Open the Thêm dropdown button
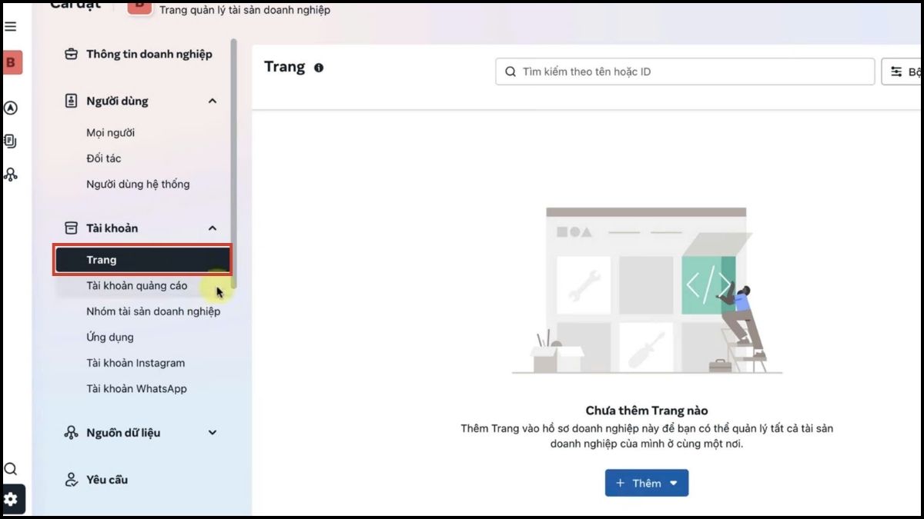Viewport: 924px width, 519px height. (x=646, y=483)
